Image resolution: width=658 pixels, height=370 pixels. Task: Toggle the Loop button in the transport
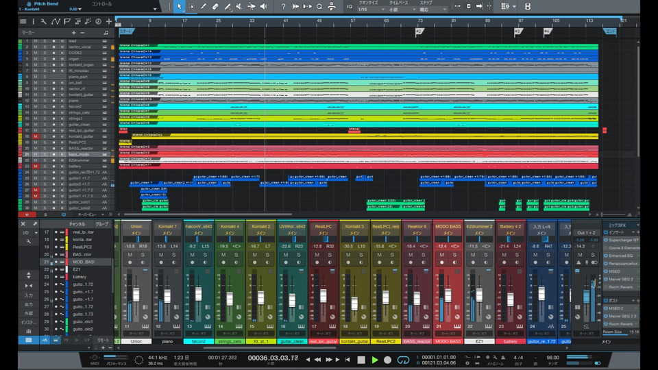pyautogui.click(x=404, y=360)
